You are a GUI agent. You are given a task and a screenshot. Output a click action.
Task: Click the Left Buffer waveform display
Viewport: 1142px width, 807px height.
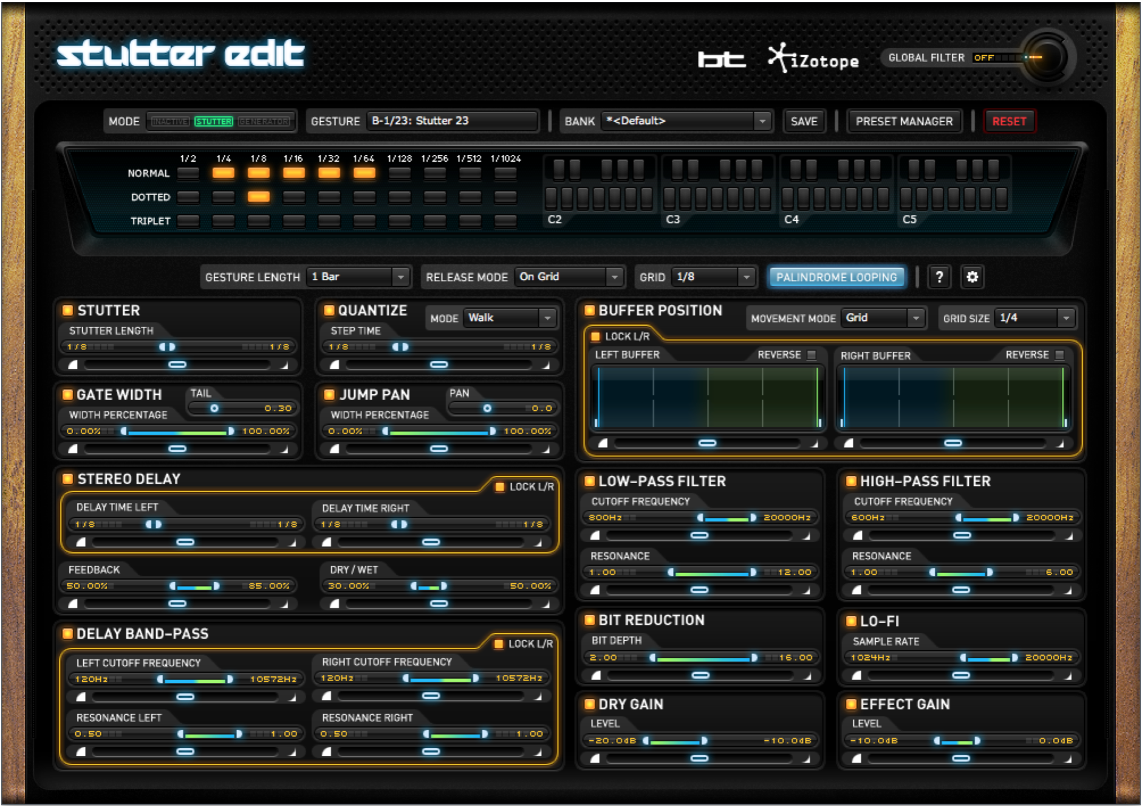coord(708,397)
